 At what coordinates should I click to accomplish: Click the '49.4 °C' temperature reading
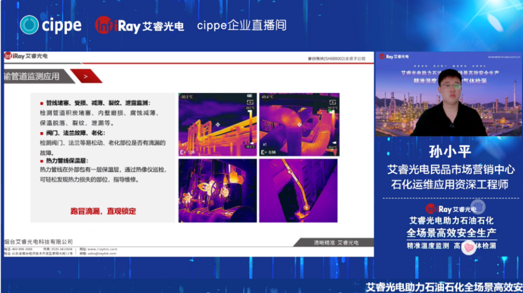[x=267, y=97]
